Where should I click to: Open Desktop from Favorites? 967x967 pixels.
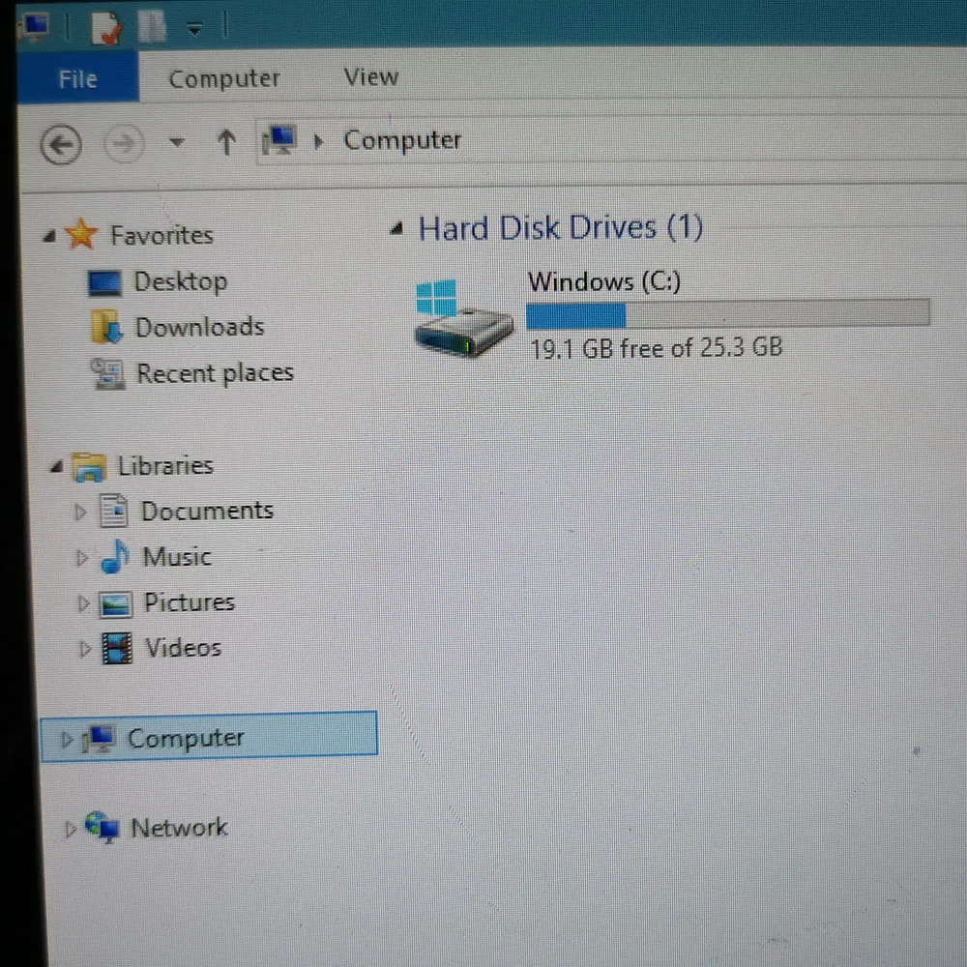180,281
